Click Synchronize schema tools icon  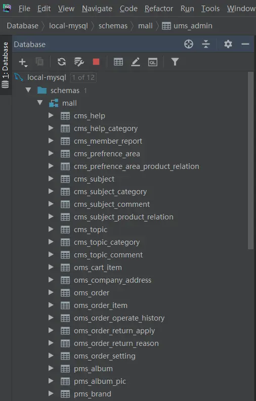[79, 62]
